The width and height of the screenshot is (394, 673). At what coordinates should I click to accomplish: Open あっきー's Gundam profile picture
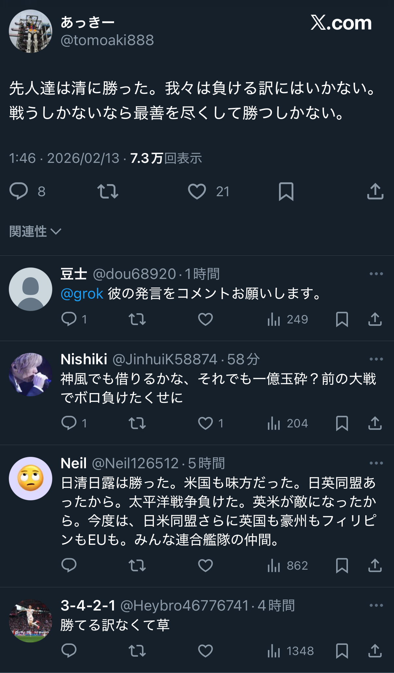[30, 31]
